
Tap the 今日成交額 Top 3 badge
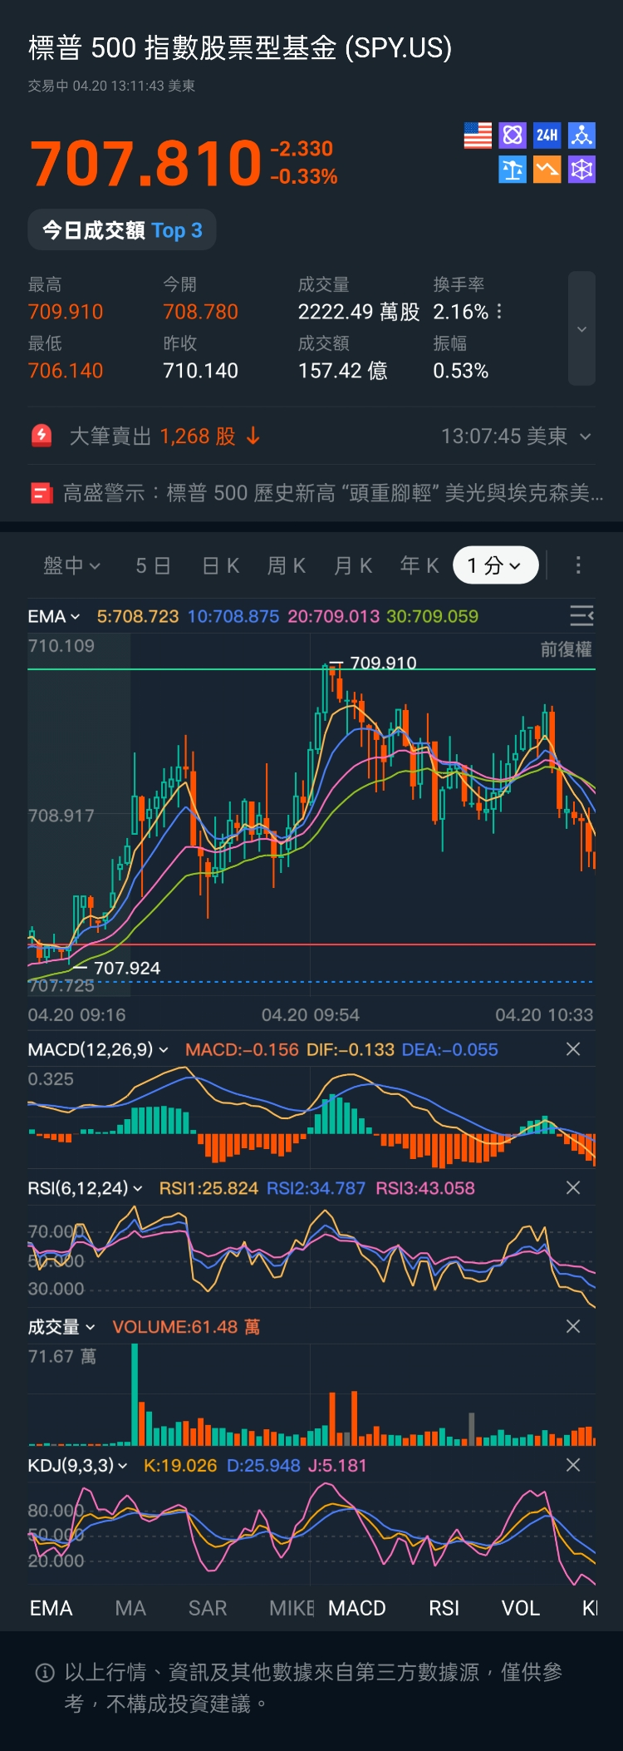[122, 230]
